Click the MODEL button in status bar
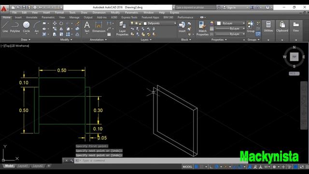 point(187,167)
